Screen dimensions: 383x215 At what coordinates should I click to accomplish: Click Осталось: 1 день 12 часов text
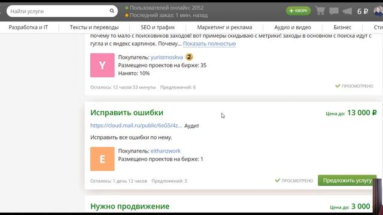[x=118, y=181]
